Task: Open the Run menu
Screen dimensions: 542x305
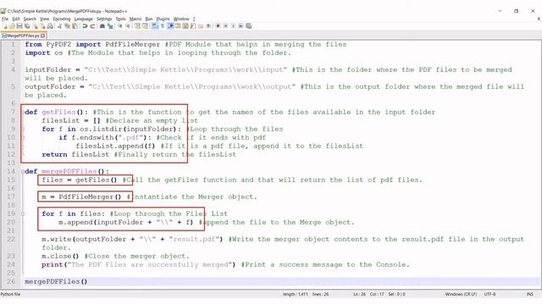Action: (149, 19)
